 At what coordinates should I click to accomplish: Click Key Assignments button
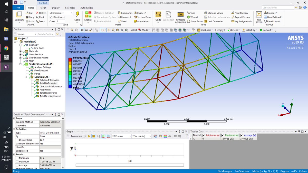pos(241,22)
